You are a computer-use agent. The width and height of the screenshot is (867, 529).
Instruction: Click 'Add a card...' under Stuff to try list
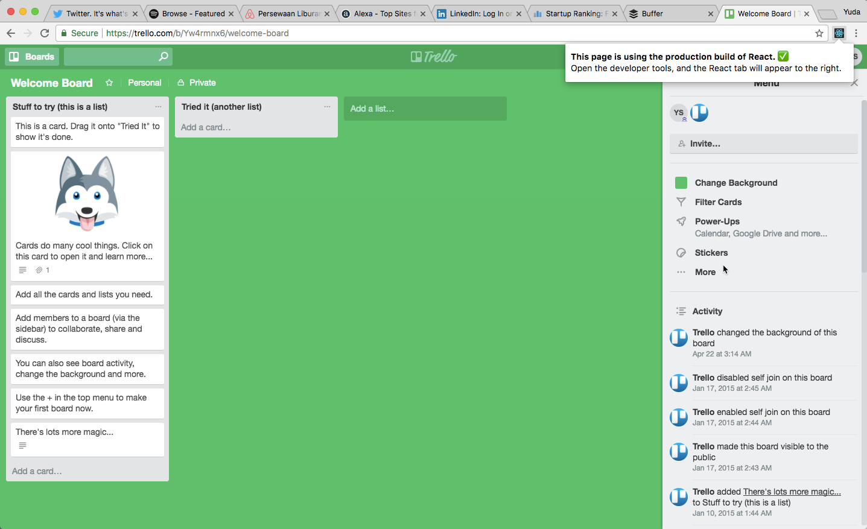tap(37, 471)
